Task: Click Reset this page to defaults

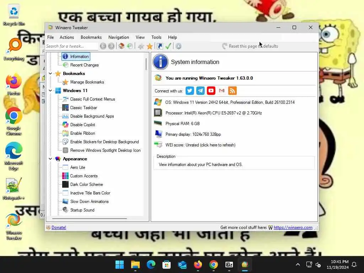Action: click(250, 46)
